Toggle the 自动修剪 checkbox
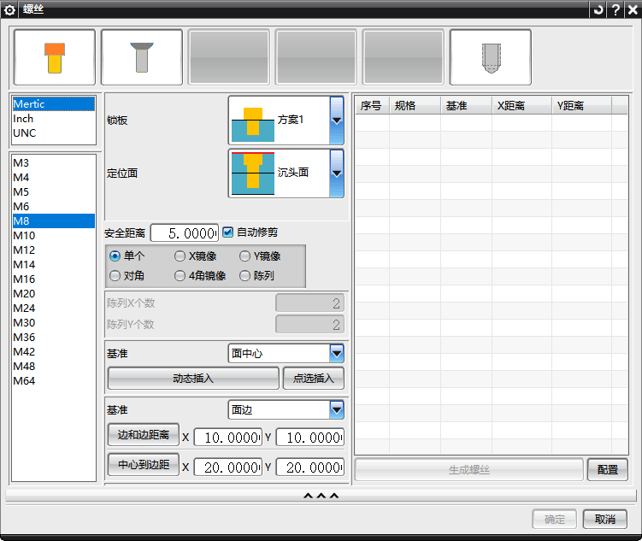The width and height of the screenshot is (642, 541). (227, 232)
